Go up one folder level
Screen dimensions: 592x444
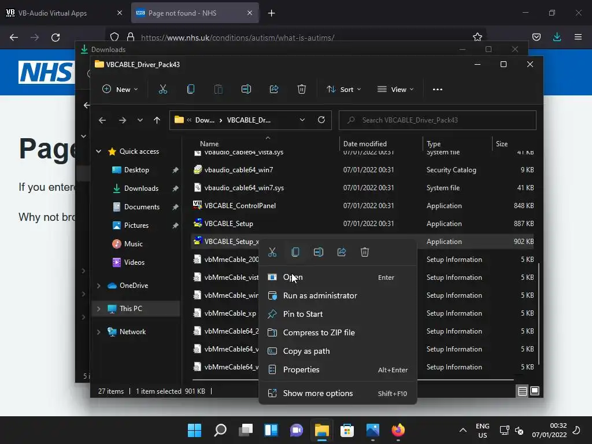tap(157, 120)
